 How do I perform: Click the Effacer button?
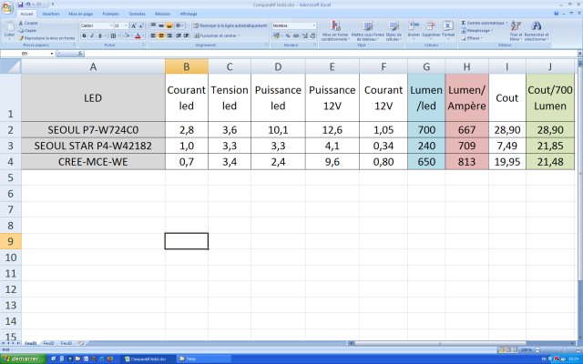[x=472, y=38]
